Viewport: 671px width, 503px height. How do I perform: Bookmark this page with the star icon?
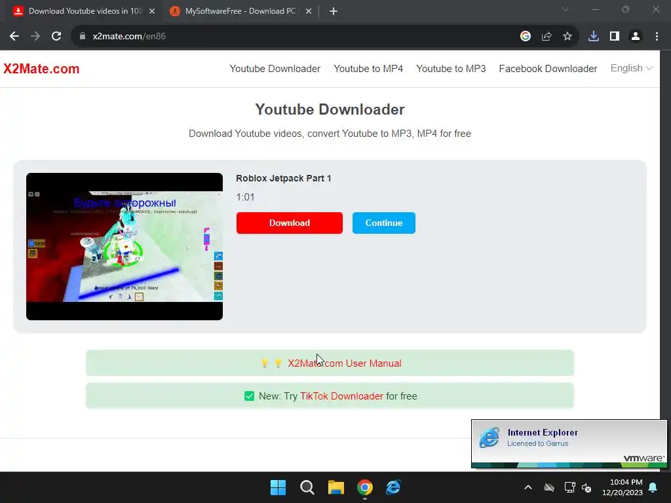[567, 37]
